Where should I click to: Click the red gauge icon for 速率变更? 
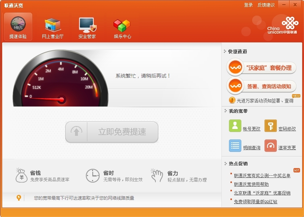270,146
